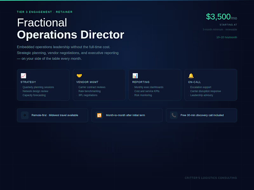Click the 'Embedded operations leadership' description paragraph
254x190 pixels.
(x=68, y=53)
